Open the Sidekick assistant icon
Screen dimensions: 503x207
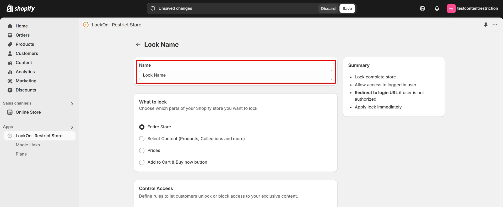(x=422, y=8)
